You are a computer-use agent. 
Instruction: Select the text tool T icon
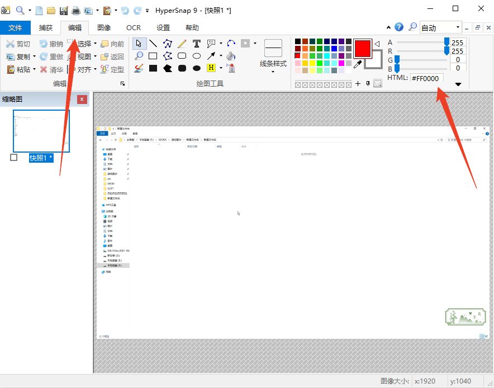[x=197, y=44]
